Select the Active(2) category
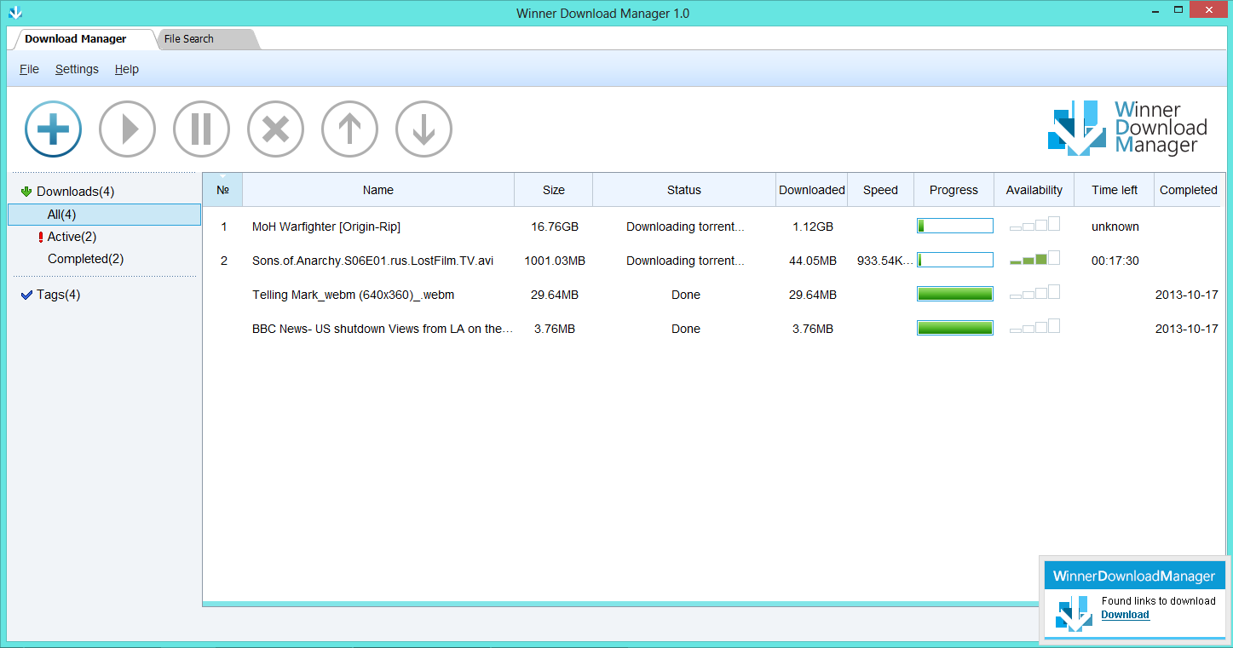The height and width of the screenshot is (648, 1233). coord(72,237)
